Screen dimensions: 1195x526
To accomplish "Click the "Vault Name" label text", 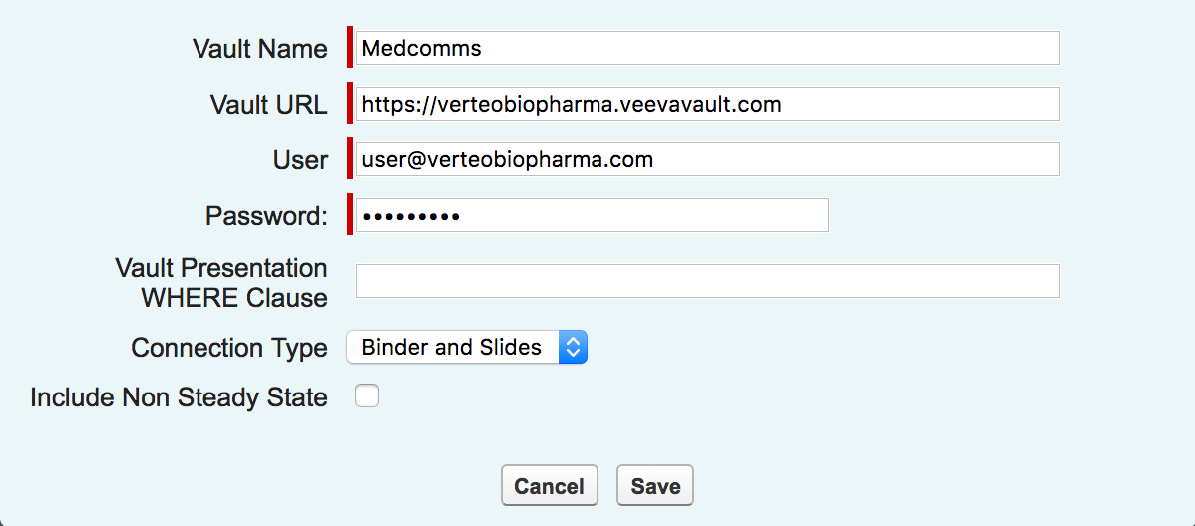I will pyautogui.click(x=259, y=49).
